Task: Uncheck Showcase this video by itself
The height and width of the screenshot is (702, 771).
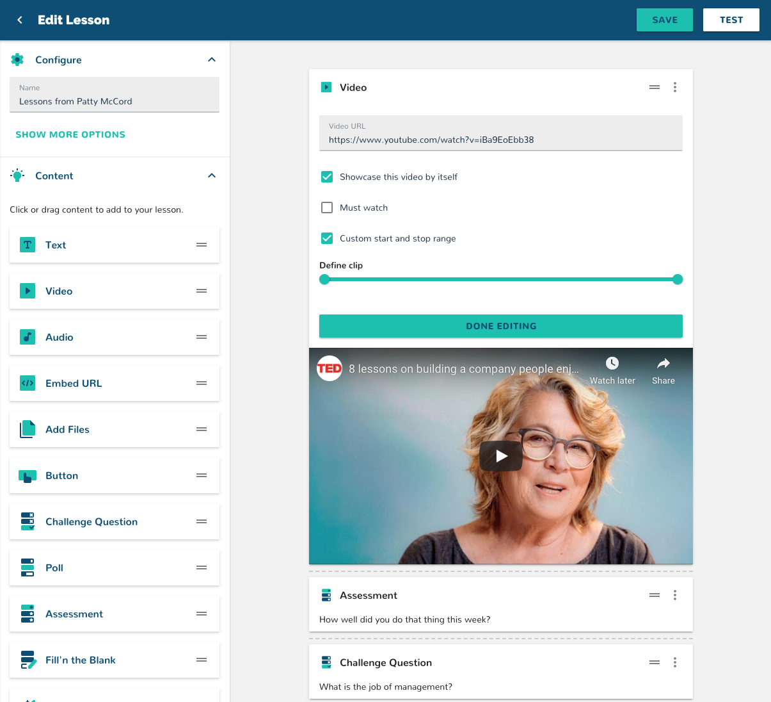Action: pyautogui.click(x=327, y=177)
